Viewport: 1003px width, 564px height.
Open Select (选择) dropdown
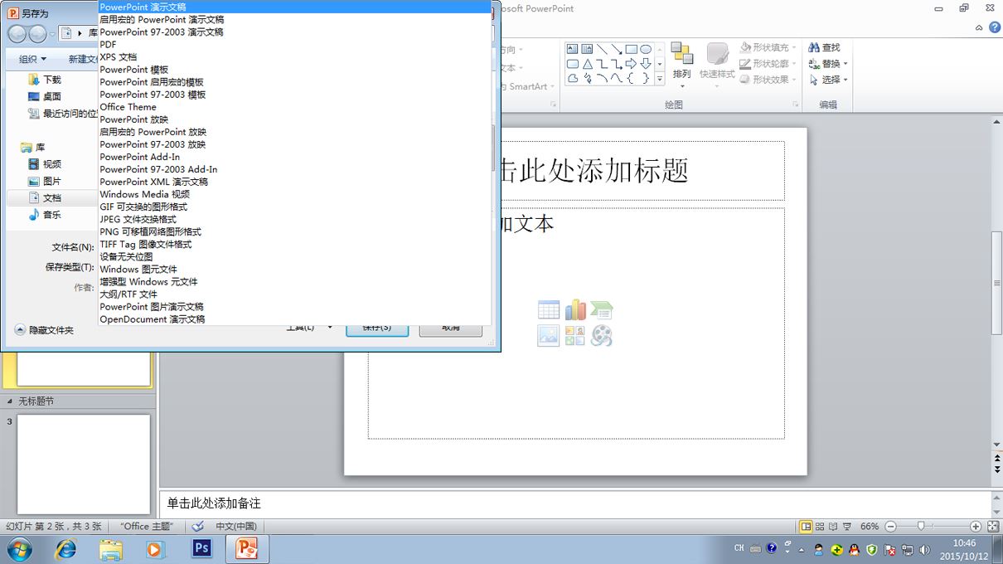828,80
